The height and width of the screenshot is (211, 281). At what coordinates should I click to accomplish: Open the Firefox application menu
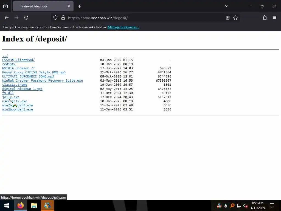(x=274, y=18)
